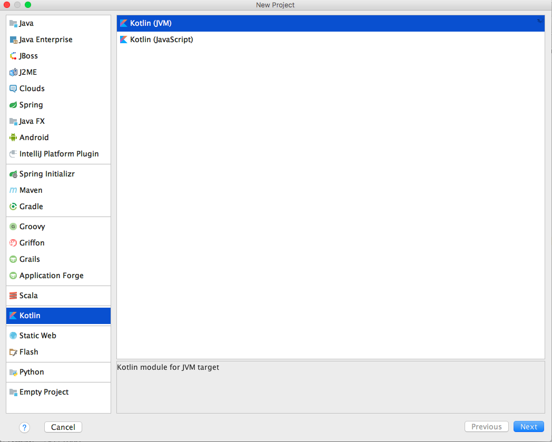The image size is (552, 442).
Task: Click the "Kotlin module for JVM target" description
Action: point(168,367)
